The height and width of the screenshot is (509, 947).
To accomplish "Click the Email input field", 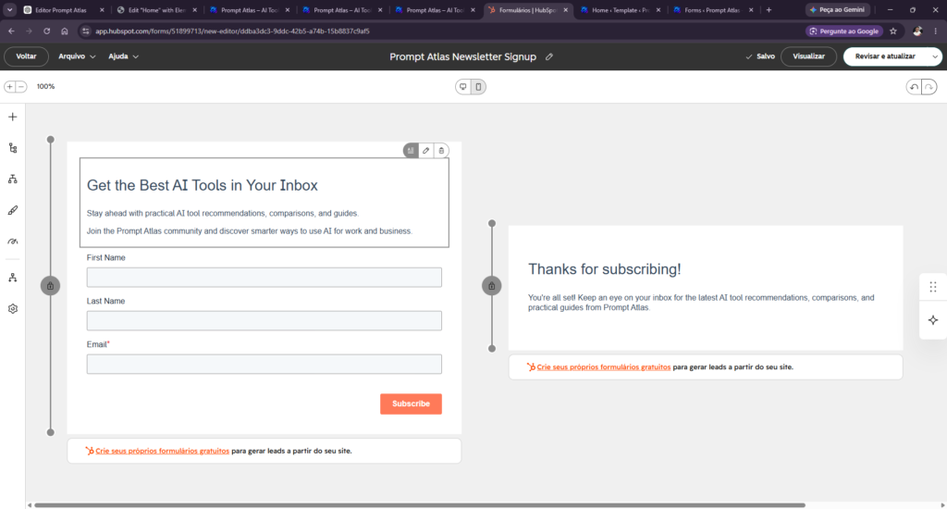I will [x=264, y=364].
